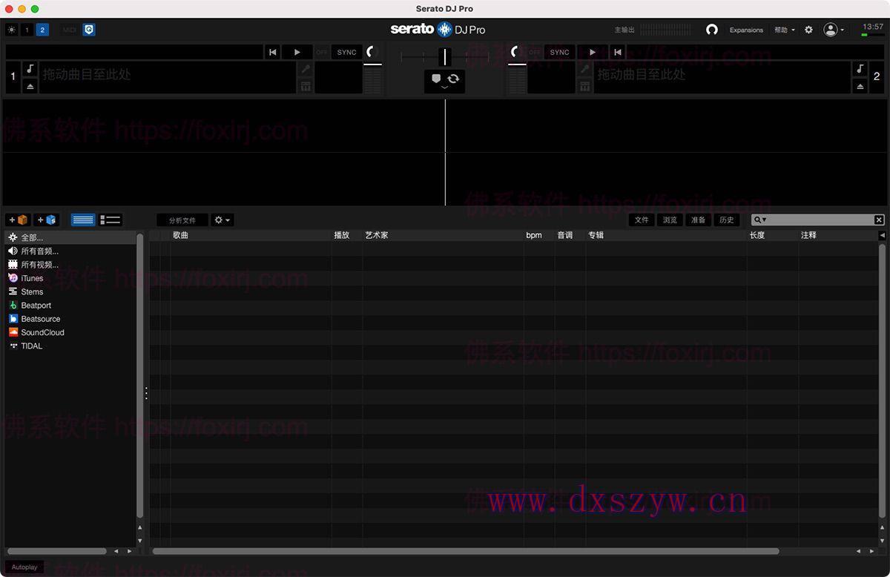Click the circular arrows sync icon in center

(453, 78)
